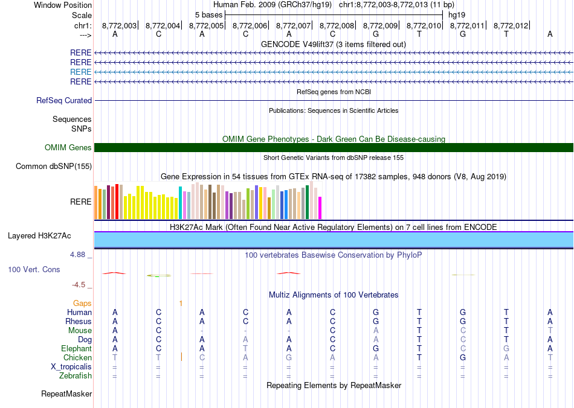Click the Layered H3K27Ac label
The image size is (574, 408).
click(39, 236)
